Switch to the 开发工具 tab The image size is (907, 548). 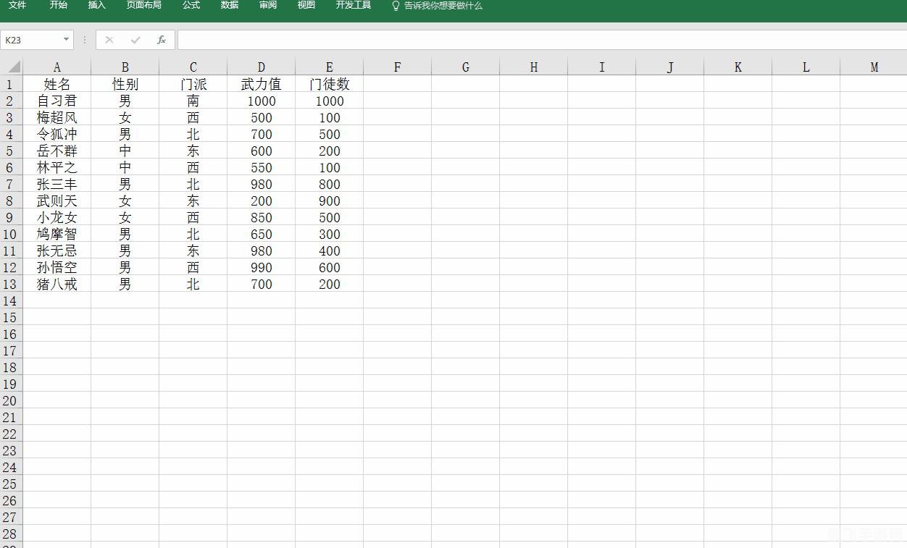[353, 5]
